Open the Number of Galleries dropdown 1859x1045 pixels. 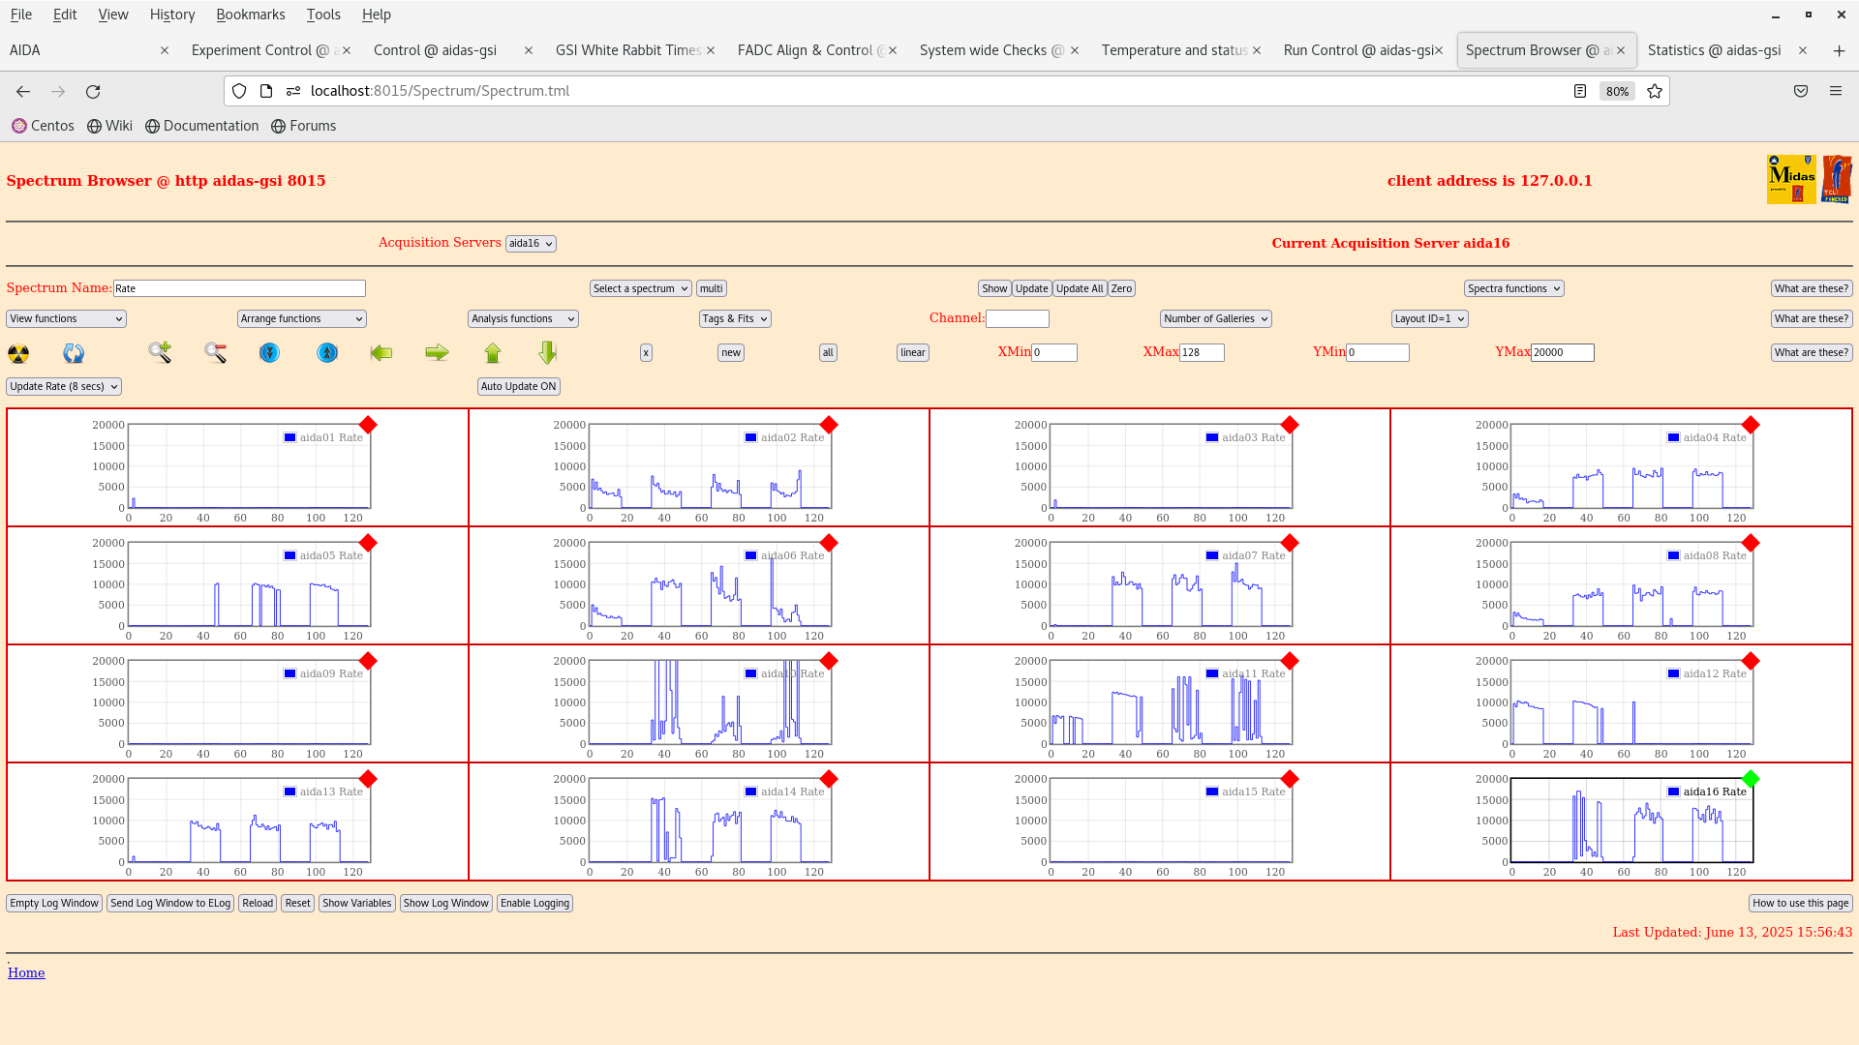[1215, 318]
